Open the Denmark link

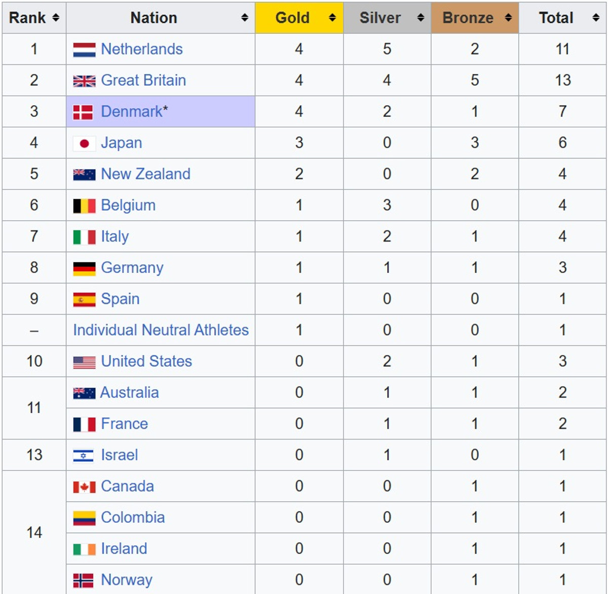click(x=132, y=111)
